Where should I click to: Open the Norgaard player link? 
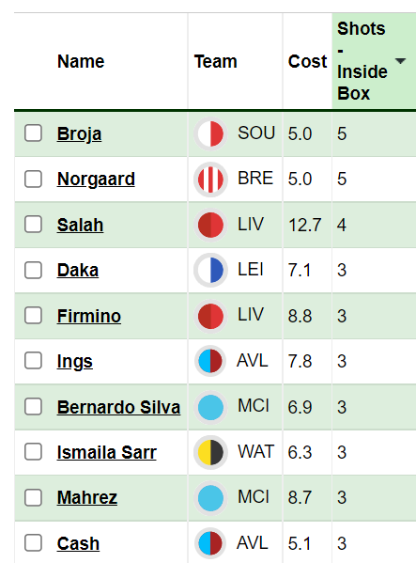[x=96, y=180]
